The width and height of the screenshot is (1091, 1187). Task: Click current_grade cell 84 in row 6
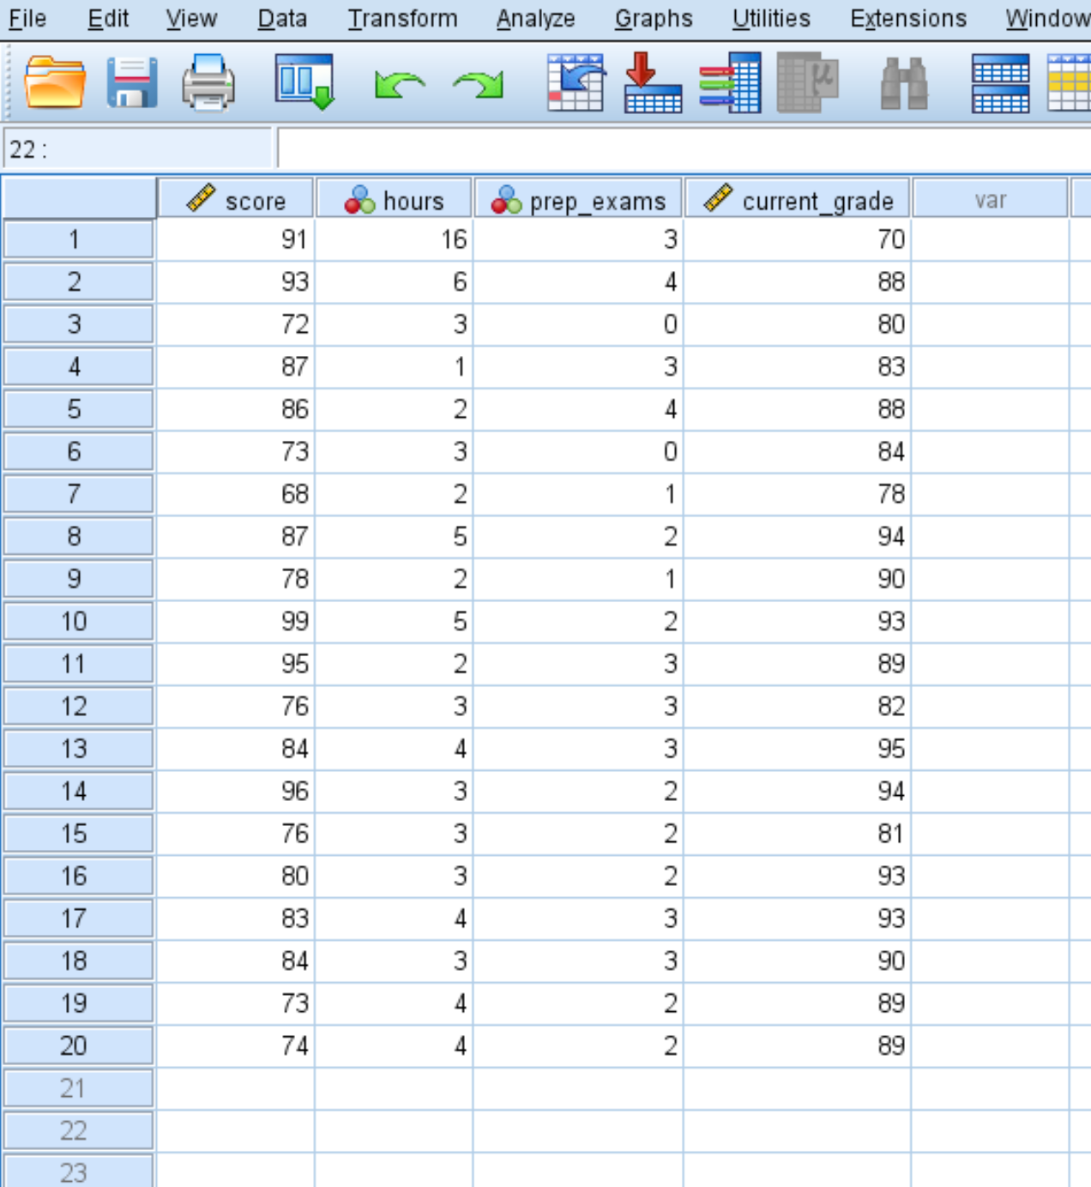798,451
